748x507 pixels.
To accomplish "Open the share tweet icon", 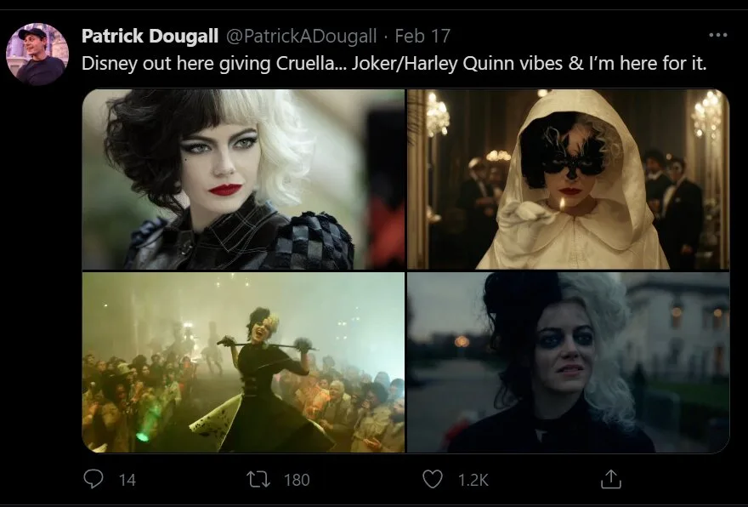I will pos(610,479).
